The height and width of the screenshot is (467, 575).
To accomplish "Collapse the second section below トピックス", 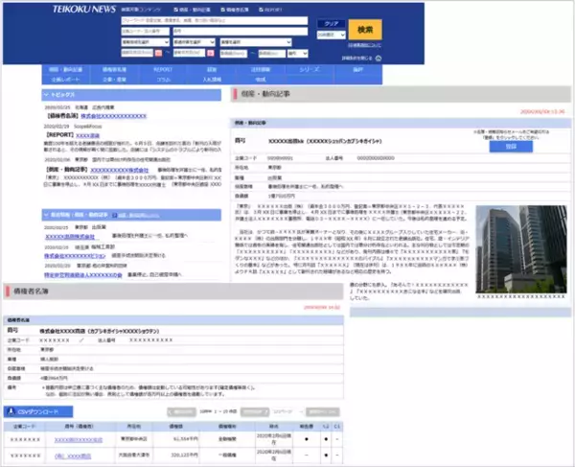I will [x=46, y=214].
